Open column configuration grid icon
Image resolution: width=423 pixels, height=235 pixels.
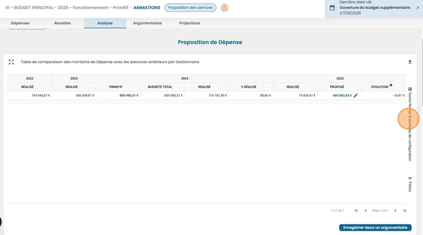[x=410, y=89]
